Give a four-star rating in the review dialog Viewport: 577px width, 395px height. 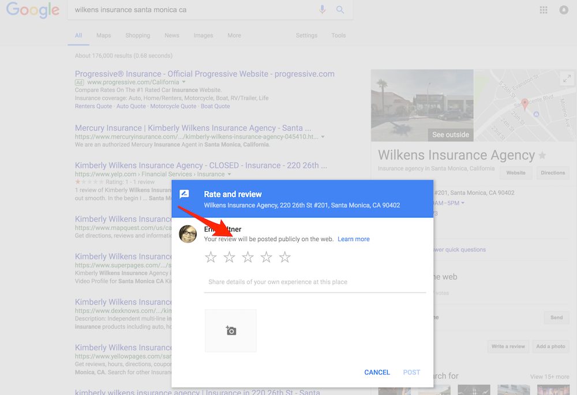[266, 257]
